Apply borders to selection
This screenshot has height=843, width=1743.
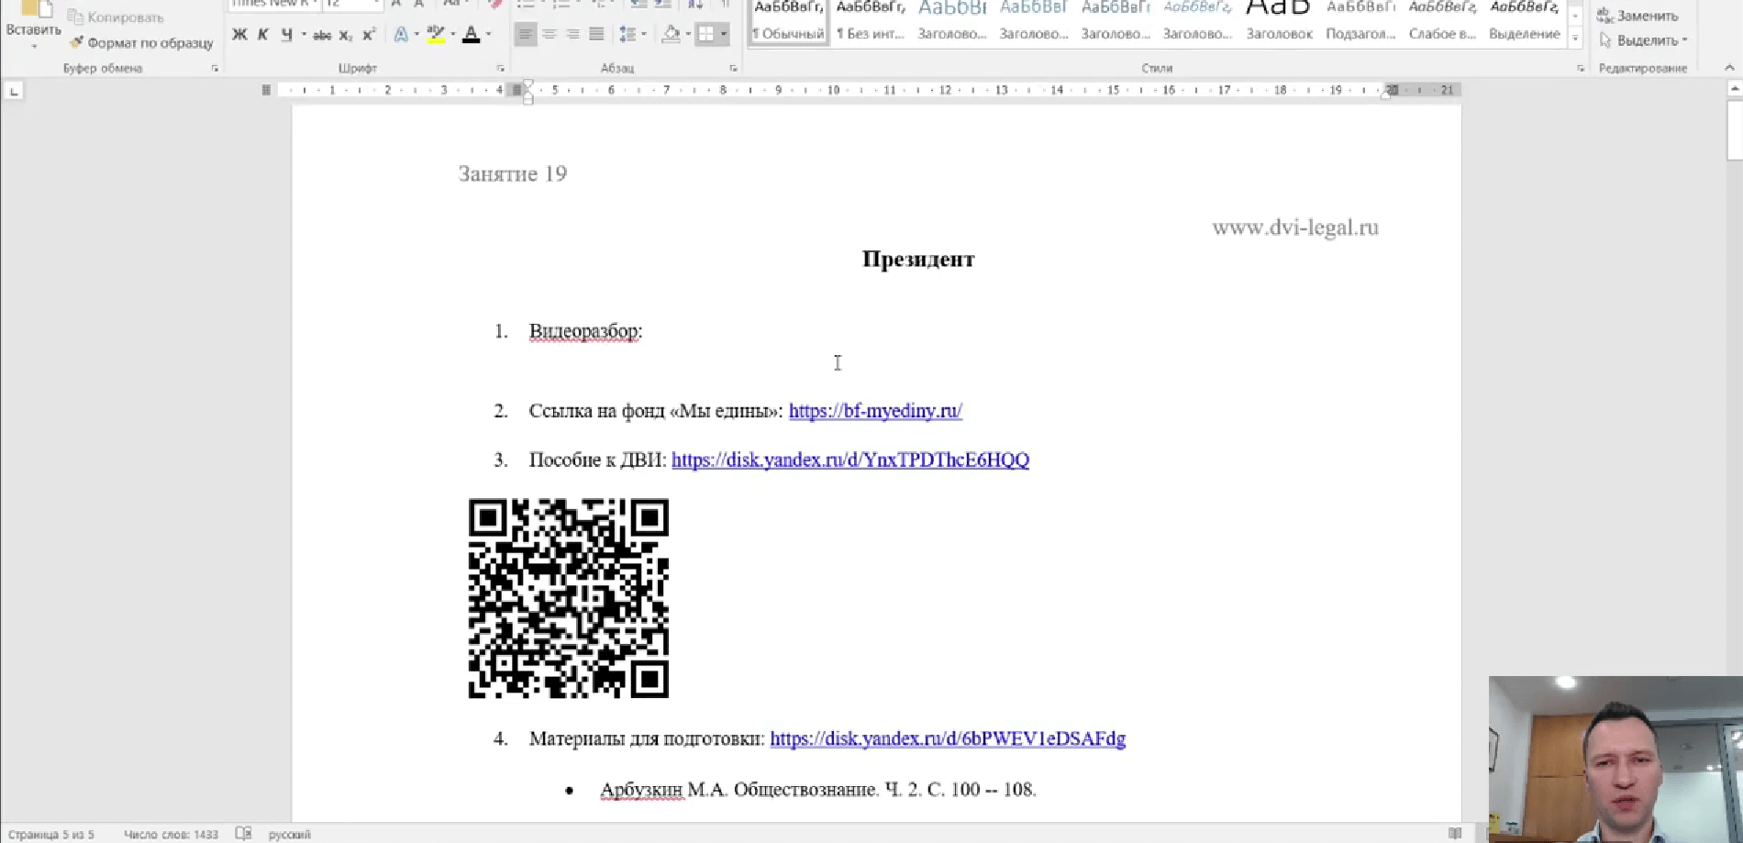click(x=705, y=35)
